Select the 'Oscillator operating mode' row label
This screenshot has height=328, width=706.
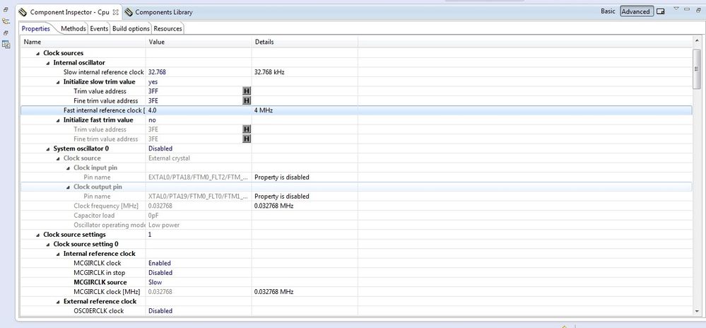(110, 225)
